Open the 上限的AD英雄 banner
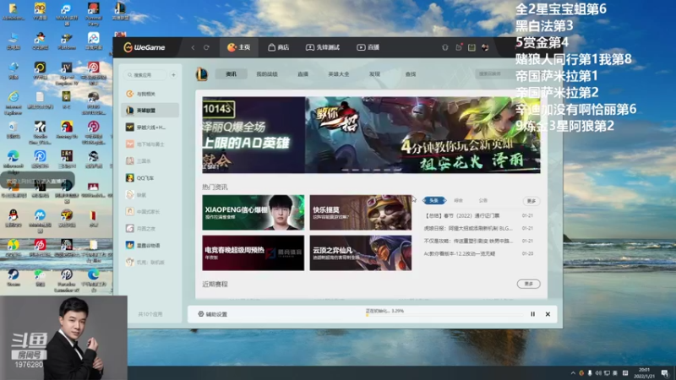This screenshot has height=380, width=676. click(x=253, y=135)
